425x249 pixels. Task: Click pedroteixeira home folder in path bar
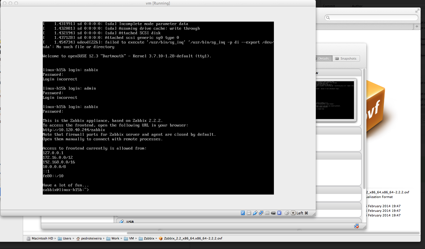point(89,238)
